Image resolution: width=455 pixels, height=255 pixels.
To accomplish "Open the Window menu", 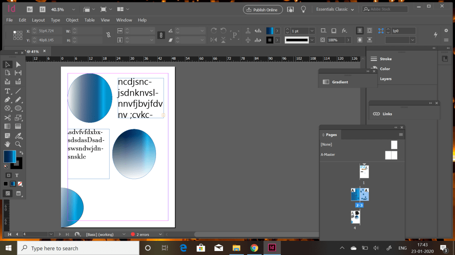I will [x=124, y=20].
